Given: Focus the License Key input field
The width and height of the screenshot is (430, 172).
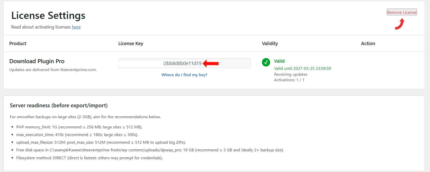Looking at the screenshot, I should click(184, 63).
